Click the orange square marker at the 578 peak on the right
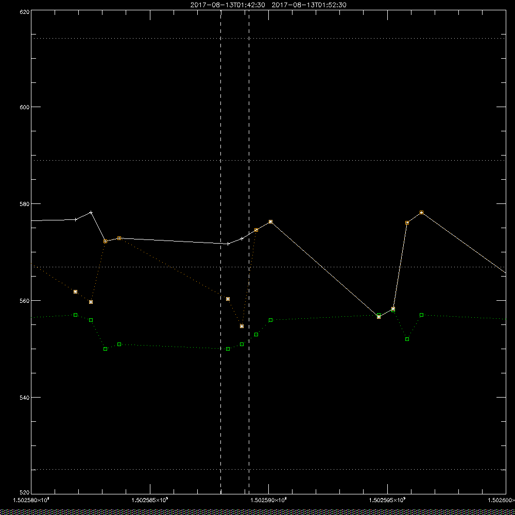Viewport: 515px width, 515px height. [421, 213]
